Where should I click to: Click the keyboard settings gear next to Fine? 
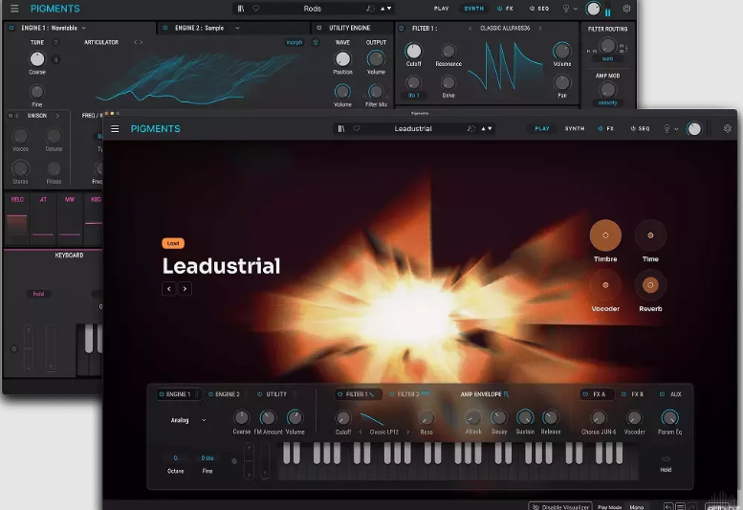coord(234,461)
